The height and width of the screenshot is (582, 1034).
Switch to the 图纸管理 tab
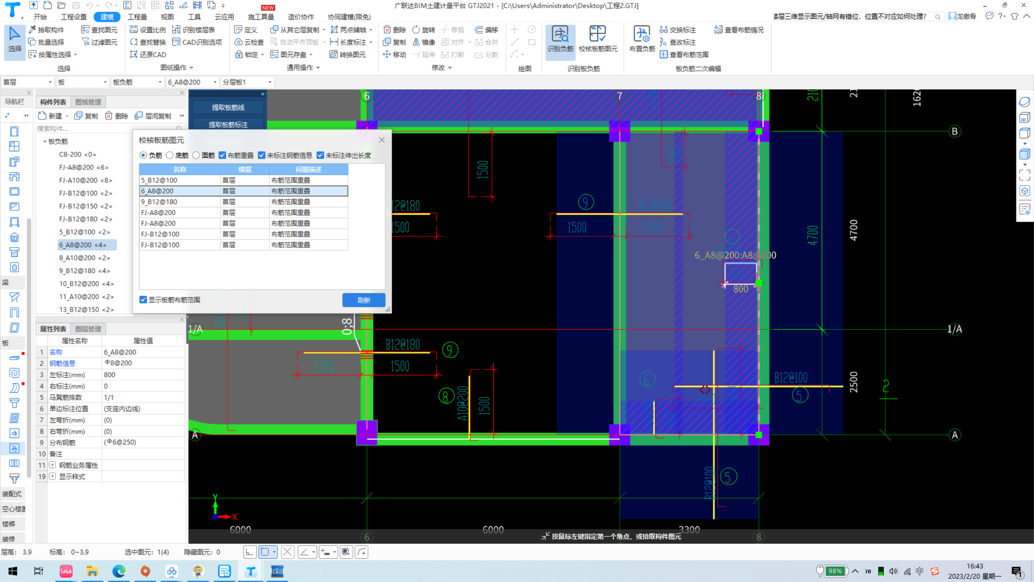tap(88, 102)
